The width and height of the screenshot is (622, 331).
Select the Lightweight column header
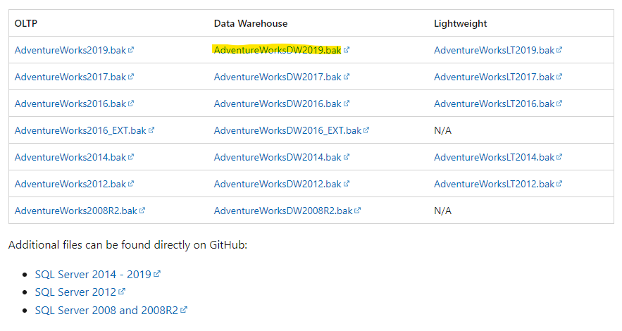[460, 24]
